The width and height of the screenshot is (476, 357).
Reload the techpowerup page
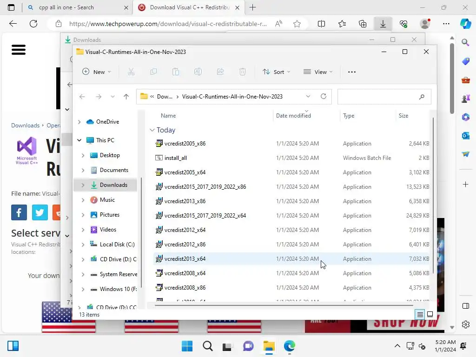pos(33,24)
